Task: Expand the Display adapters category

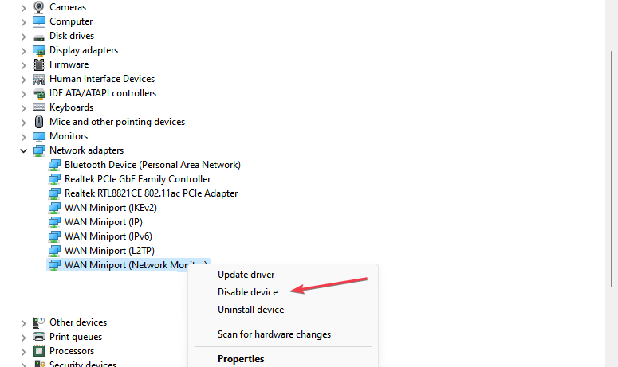Action: point(23,51)
